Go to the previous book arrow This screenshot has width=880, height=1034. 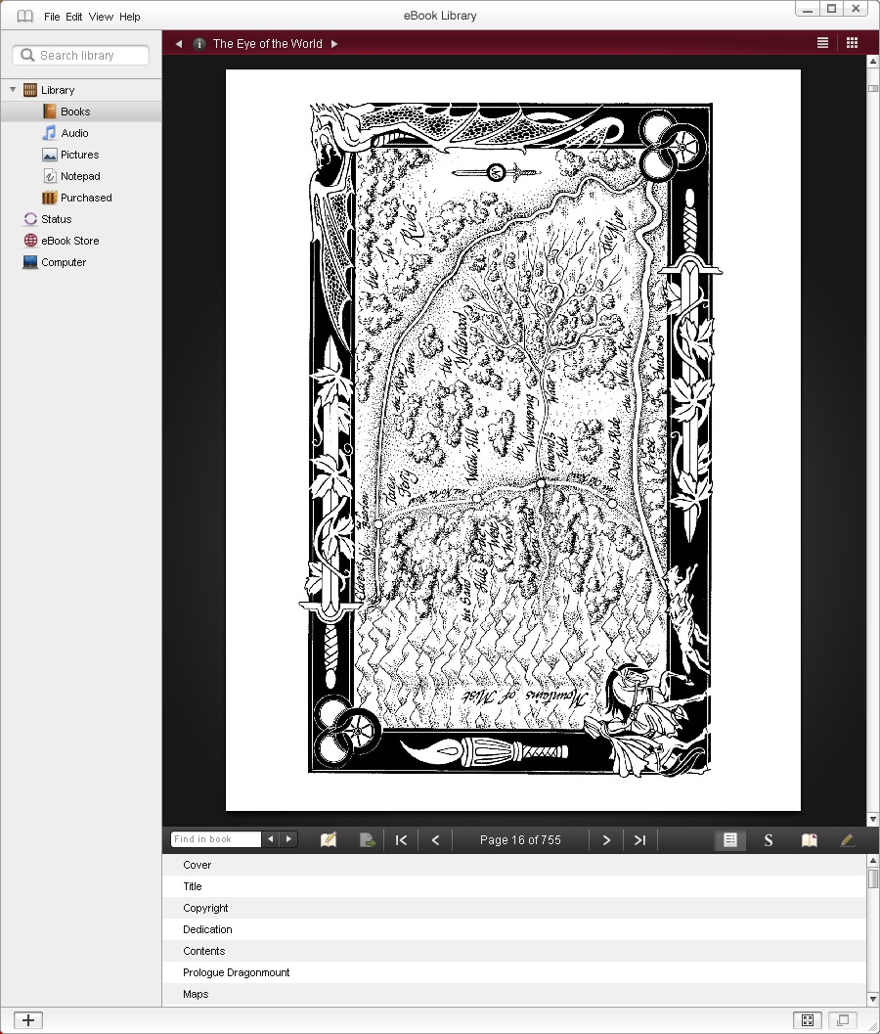[x=179, y=44]
